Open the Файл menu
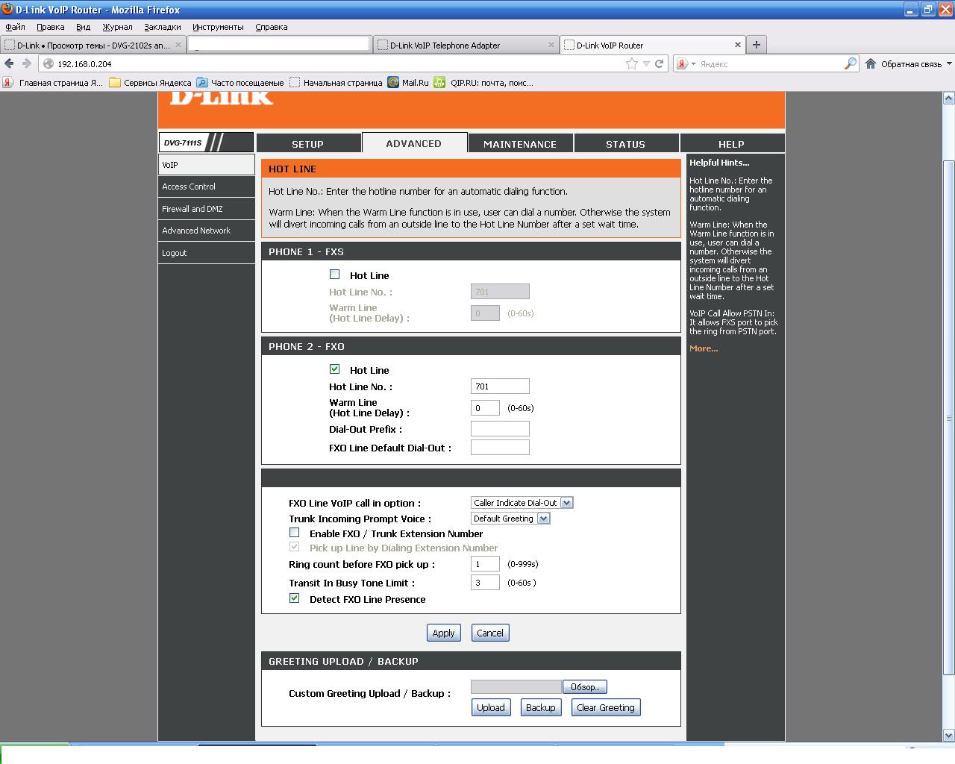Viewport: 955px width, 764px height. pos(15,27)
